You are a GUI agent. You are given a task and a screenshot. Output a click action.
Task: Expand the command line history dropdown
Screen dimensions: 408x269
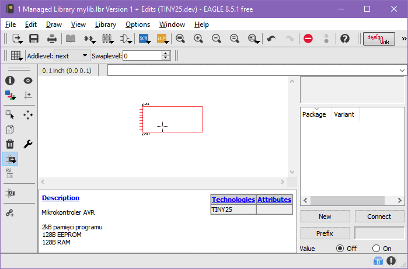pyautogui.click(x=402, y=70)
